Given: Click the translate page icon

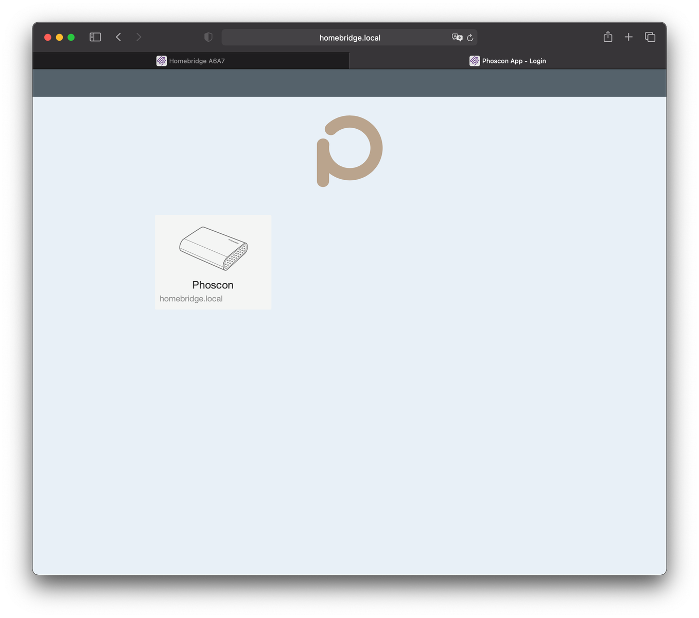Looking at the screenshot, I should click(x=457, y=38).
